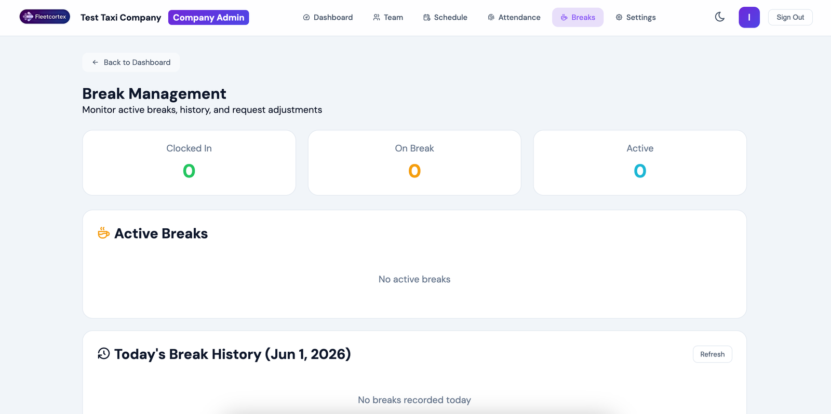Click the Fleetcortex logo

[x=45, y=17]
